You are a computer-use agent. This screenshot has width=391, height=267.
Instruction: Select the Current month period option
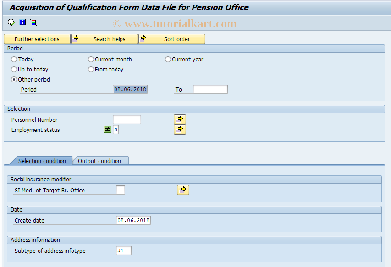91,60
